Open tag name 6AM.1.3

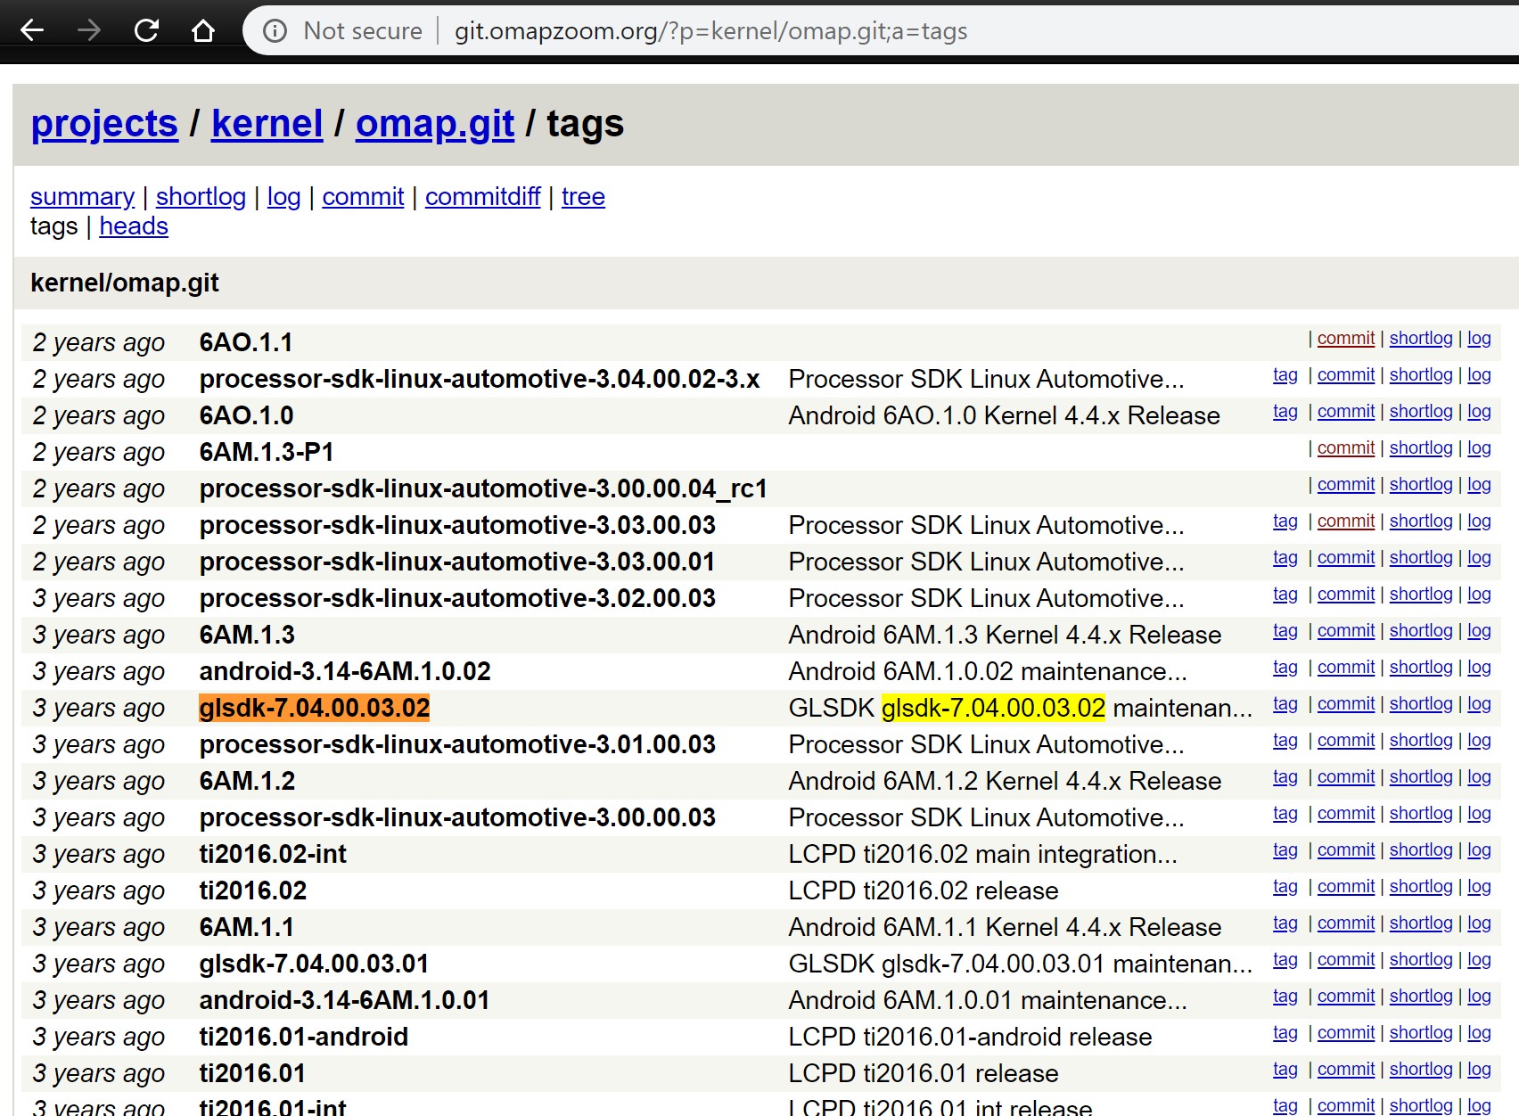[x=247, y=635]
